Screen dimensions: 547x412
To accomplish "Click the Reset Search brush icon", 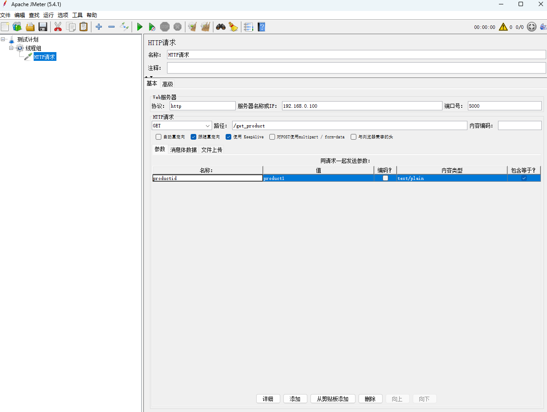I will pos(233,27).
